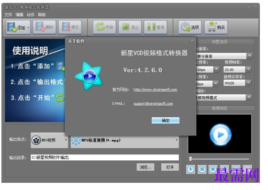Click the 停止 (Stop) toolbar button
Viewport: 268px width, 190px height.
click(130, 27)
